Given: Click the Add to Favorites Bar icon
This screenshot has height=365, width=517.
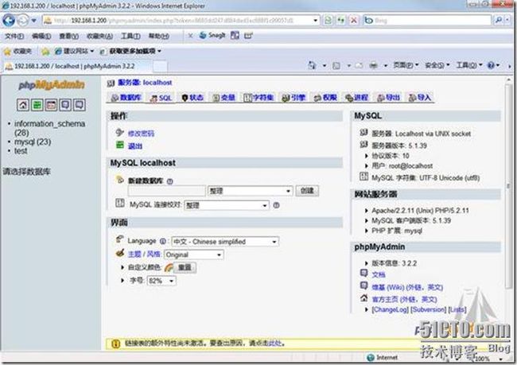Looking at the screenshot, I should coord(45,51).
